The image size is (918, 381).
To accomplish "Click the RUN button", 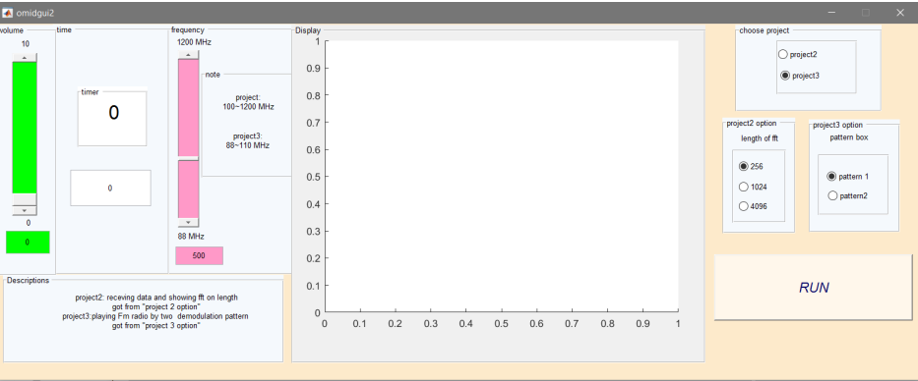I will click(x=813, y=287).
